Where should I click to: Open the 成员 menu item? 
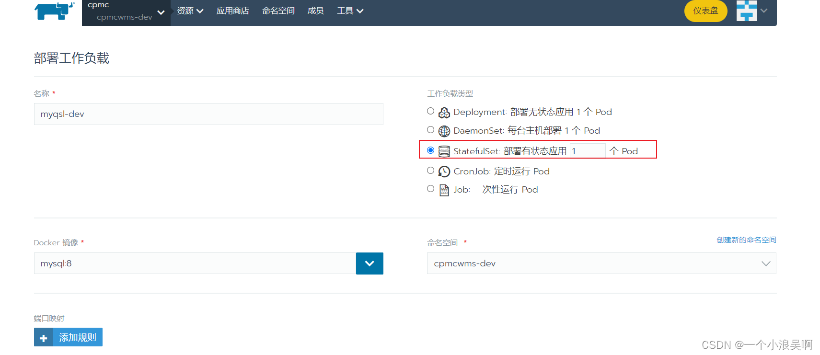coord(316,11)
